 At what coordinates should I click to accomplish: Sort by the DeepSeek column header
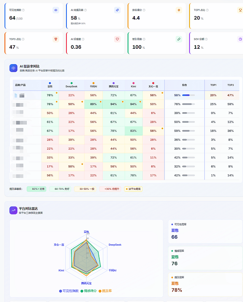(x=71, y=85)
